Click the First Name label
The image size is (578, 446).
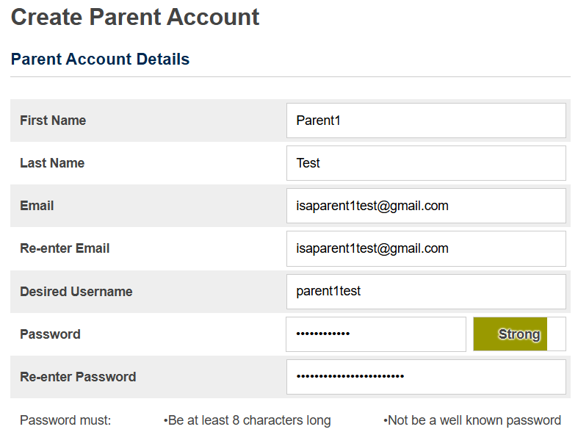tap(53, 121)
